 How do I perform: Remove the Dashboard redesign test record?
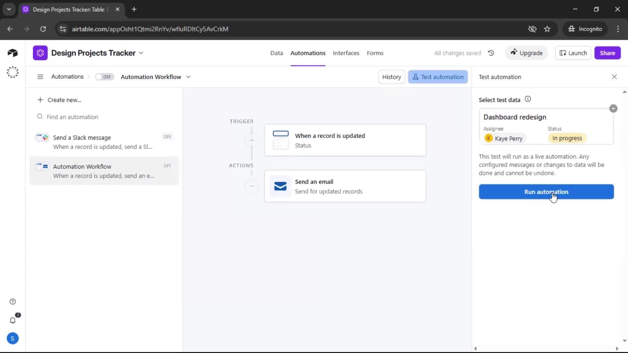click(x=613, y=109)
